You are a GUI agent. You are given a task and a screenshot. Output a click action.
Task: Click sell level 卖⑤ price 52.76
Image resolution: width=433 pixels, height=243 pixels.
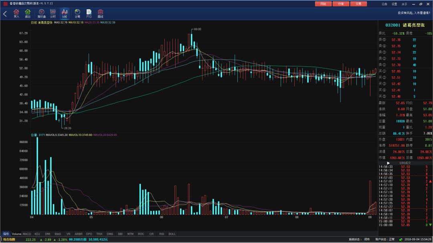click(x=396, y=40)
